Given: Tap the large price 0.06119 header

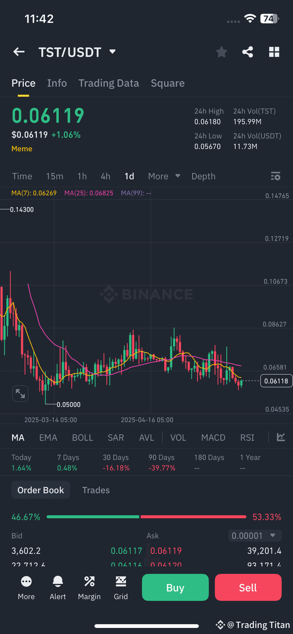Looking at the screenshot, I should [x=48, y=116].
